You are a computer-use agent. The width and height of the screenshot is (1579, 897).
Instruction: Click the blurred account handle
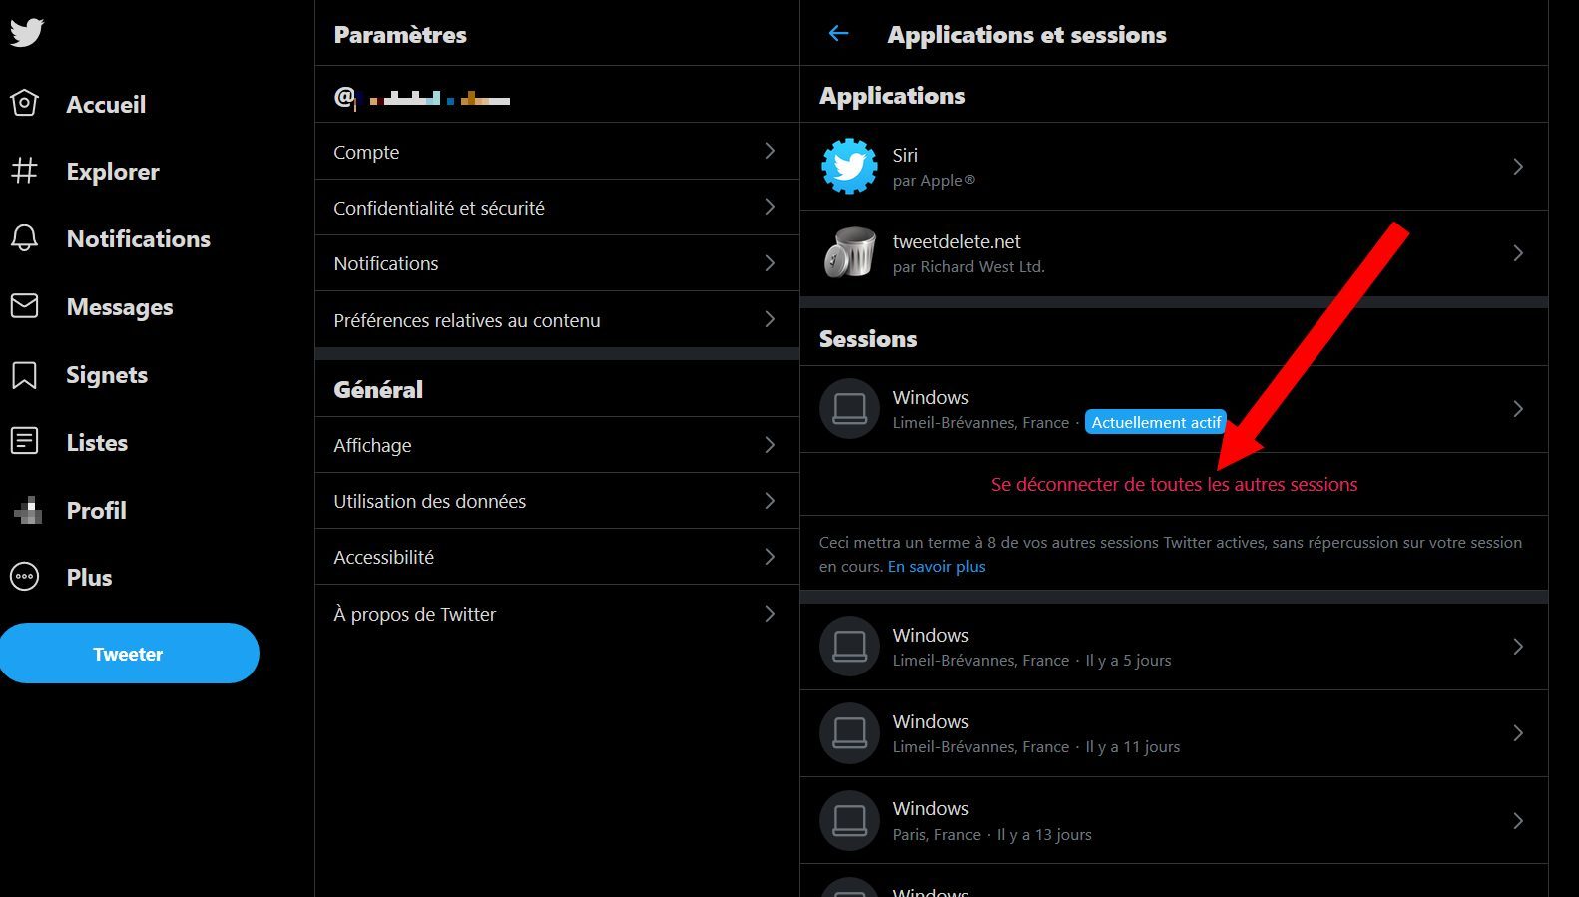click(x=422, y=97)
